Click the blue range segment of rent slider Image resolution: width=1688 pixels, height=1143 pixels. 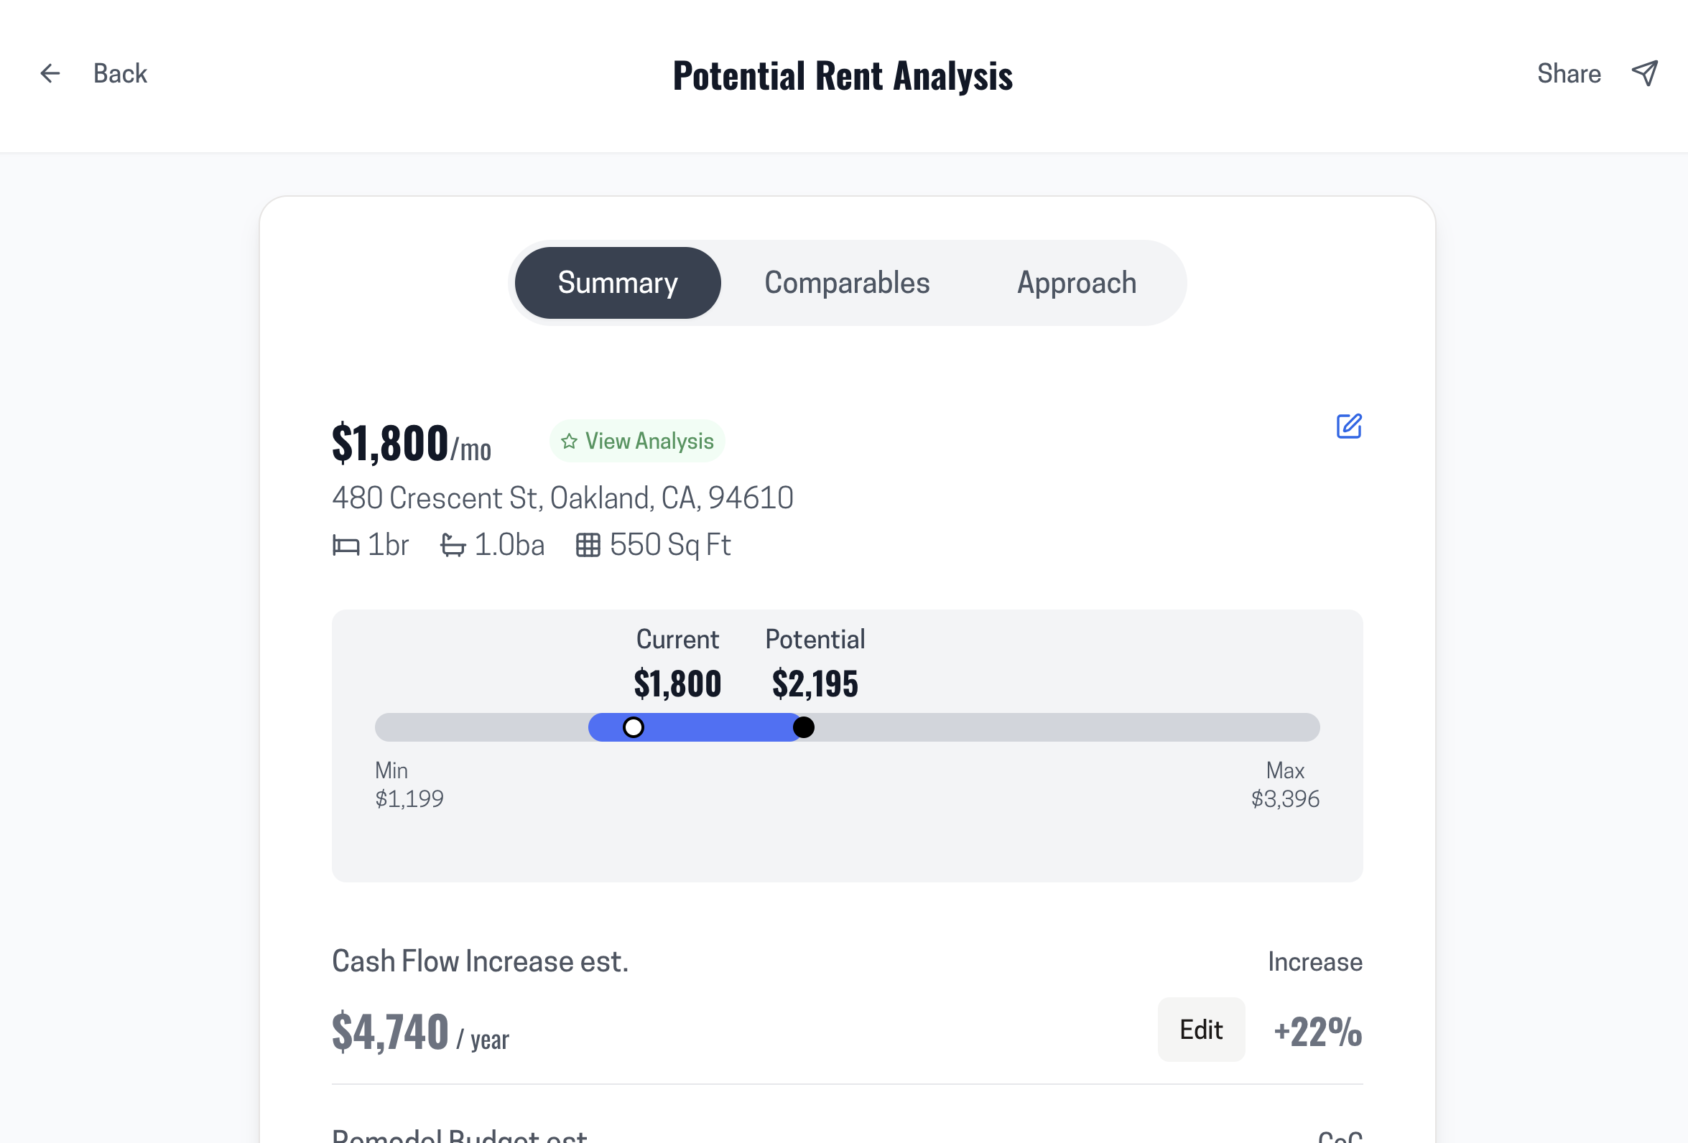[x=719, y=727]
